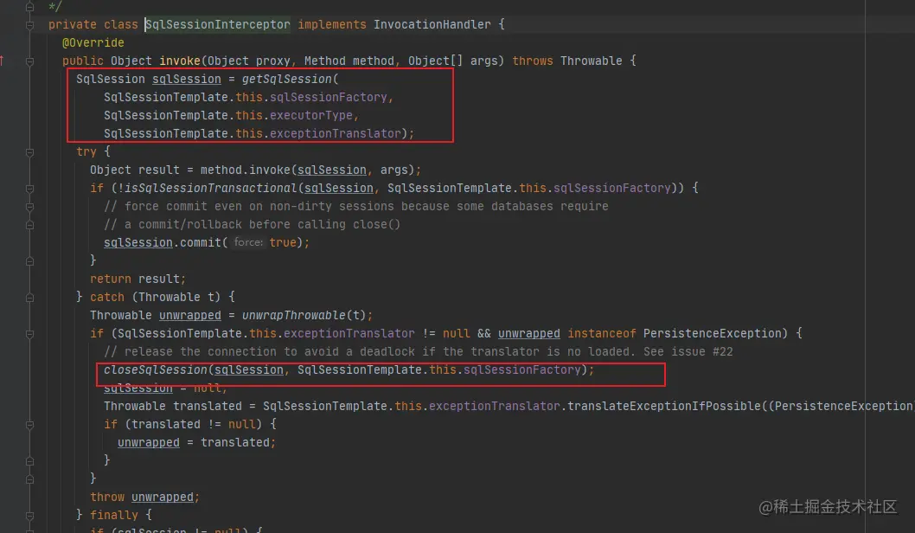Click the catch keyword
Viewport: 915px width, 533px height.
click(x=106, y=297)
